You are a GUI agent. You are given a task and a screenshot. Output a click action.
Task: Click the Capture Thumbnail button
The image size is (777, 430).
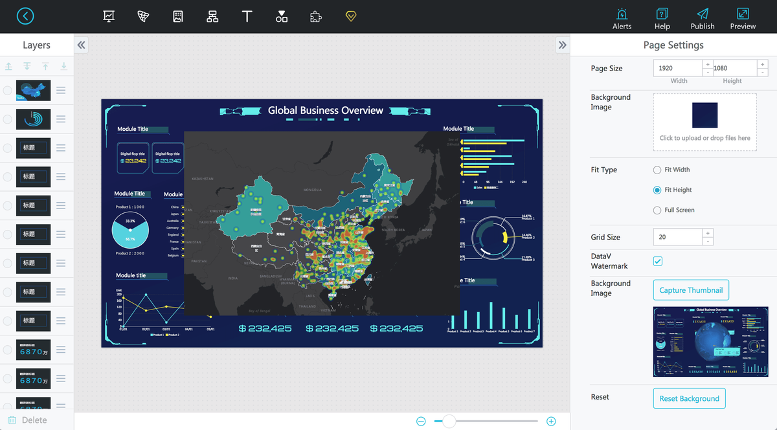click(691, 290)
